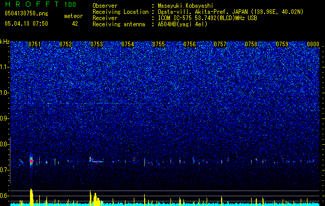Click the 0751 time marker
Viewport: 325px width, 206px height.
coord(35,44)
